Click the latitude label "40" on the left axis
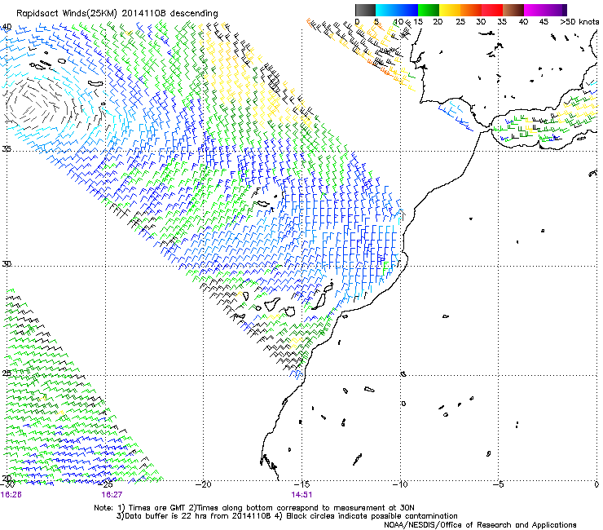 click(7, 27)
